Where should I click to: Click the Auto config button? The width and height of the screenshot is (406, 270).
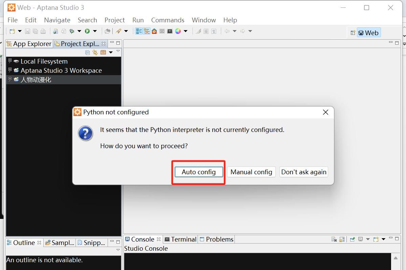click(x=198, y=172)
